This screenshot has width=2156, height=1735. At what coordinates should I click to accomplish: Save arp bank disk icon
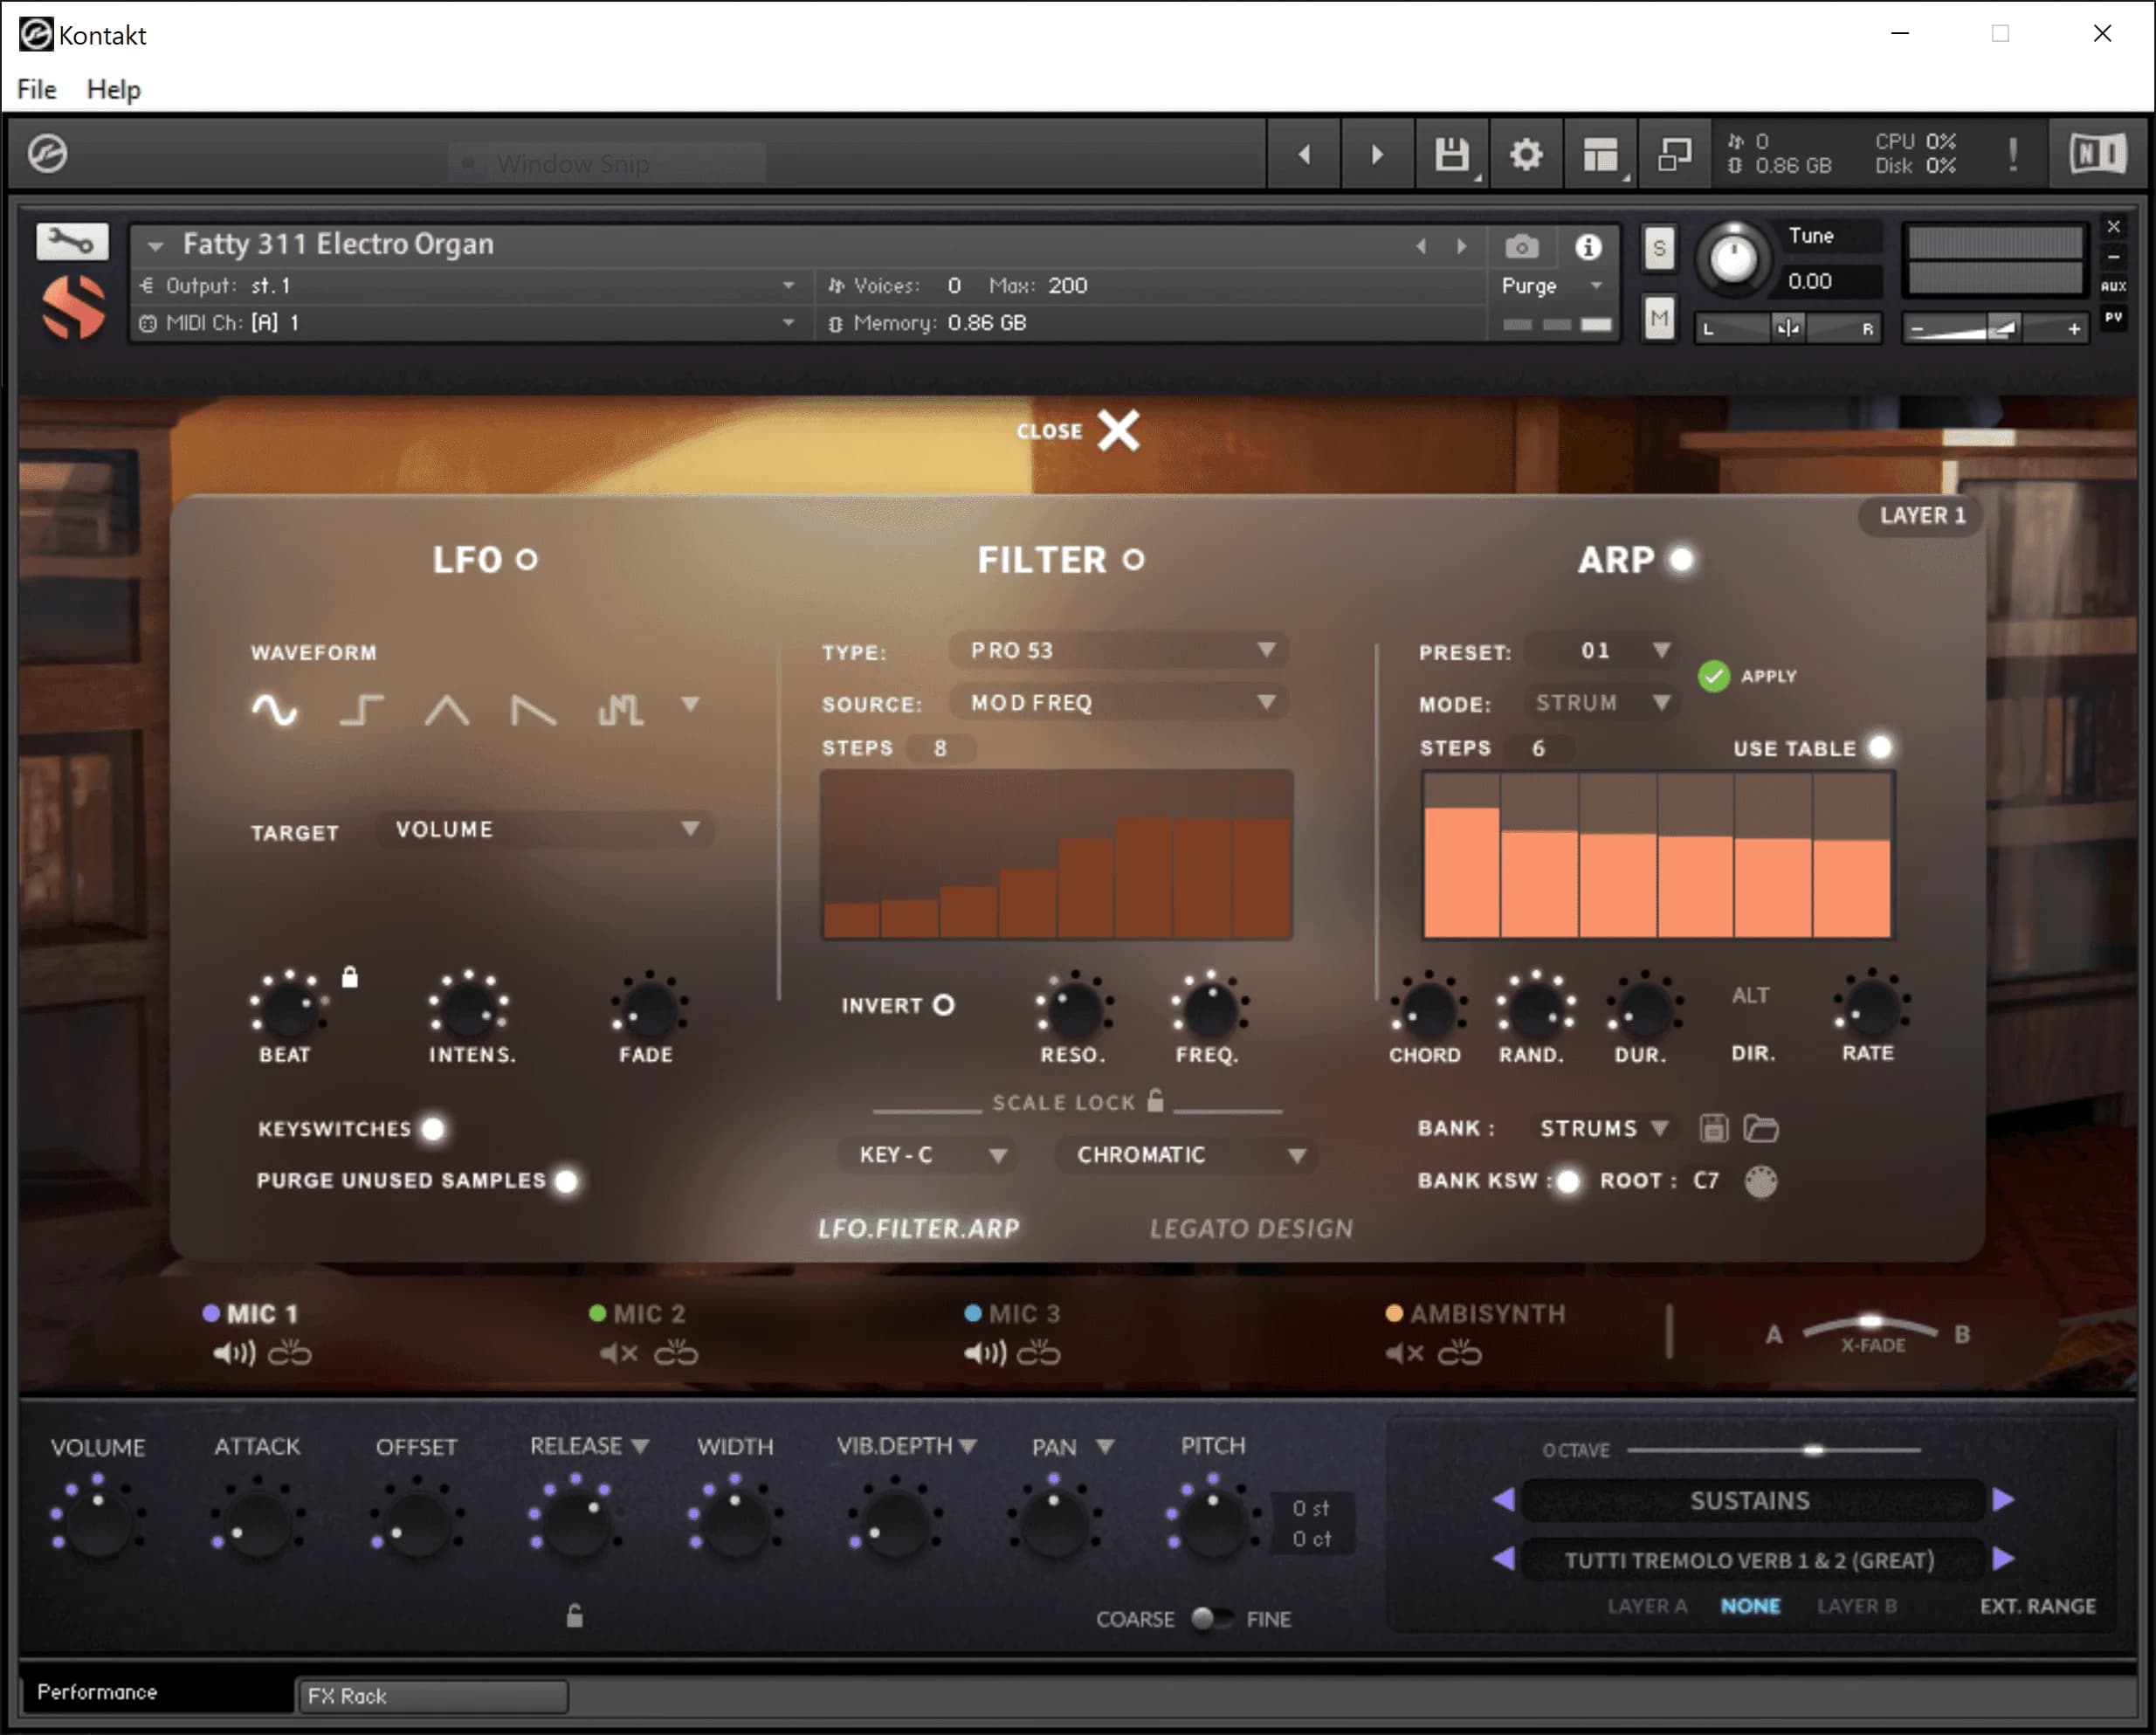(x=1713, y=1129)
